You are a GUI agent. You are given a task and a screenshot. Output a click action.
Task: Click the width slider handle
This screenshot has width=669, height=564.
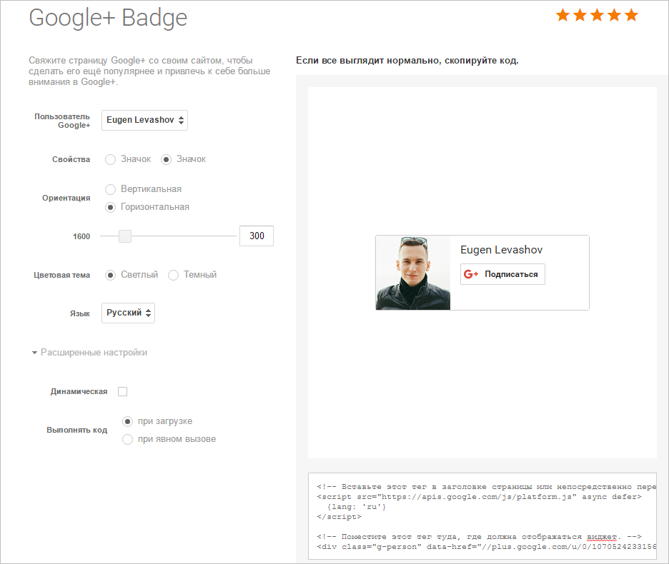125,236
